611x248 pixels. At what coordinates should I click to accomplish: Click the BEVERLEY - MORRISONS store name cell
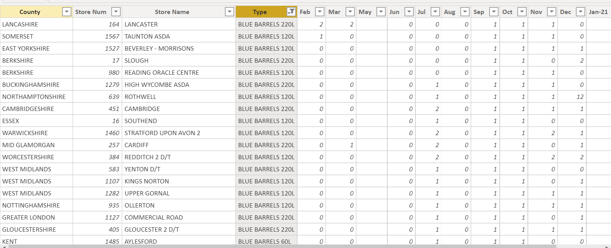coord(179,48)
